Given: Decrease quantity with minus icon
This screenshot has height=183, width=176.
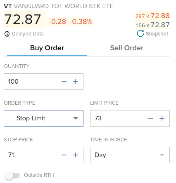Looking at the screenshot, I should (64, 82).
